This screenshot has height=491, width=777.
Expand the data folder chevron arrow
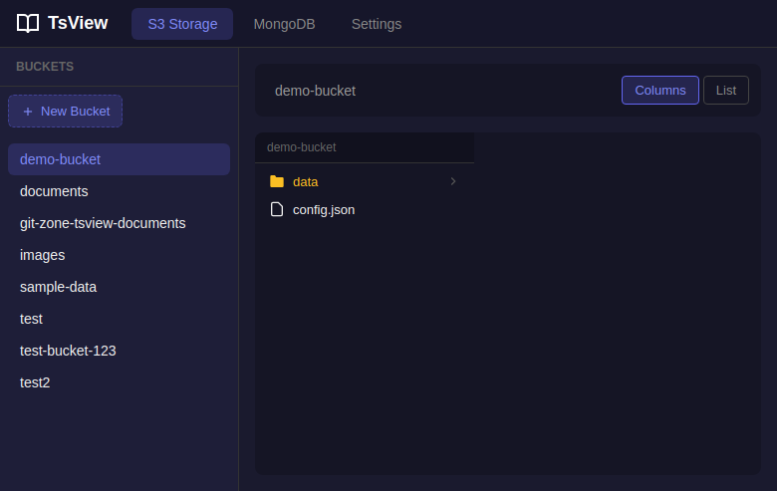tap(453, 181)
